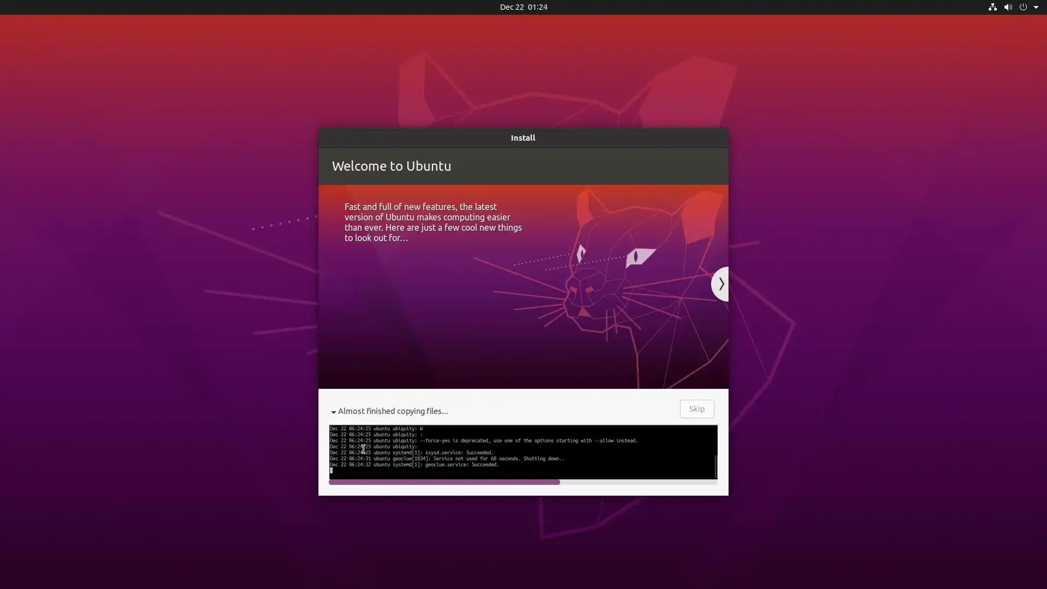Click the network connection icon in top bar
The width and height of the screenshot is (1047, 589).
[992, 7]
